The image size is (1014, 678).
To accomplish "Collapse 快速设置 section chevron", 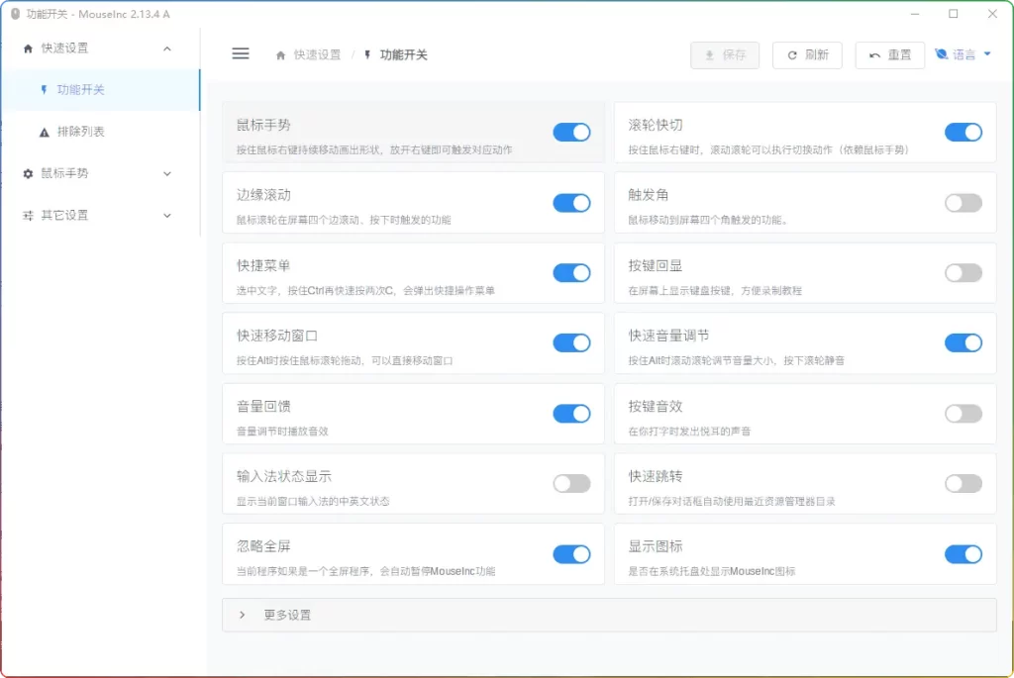I will [x=166, y=48].
